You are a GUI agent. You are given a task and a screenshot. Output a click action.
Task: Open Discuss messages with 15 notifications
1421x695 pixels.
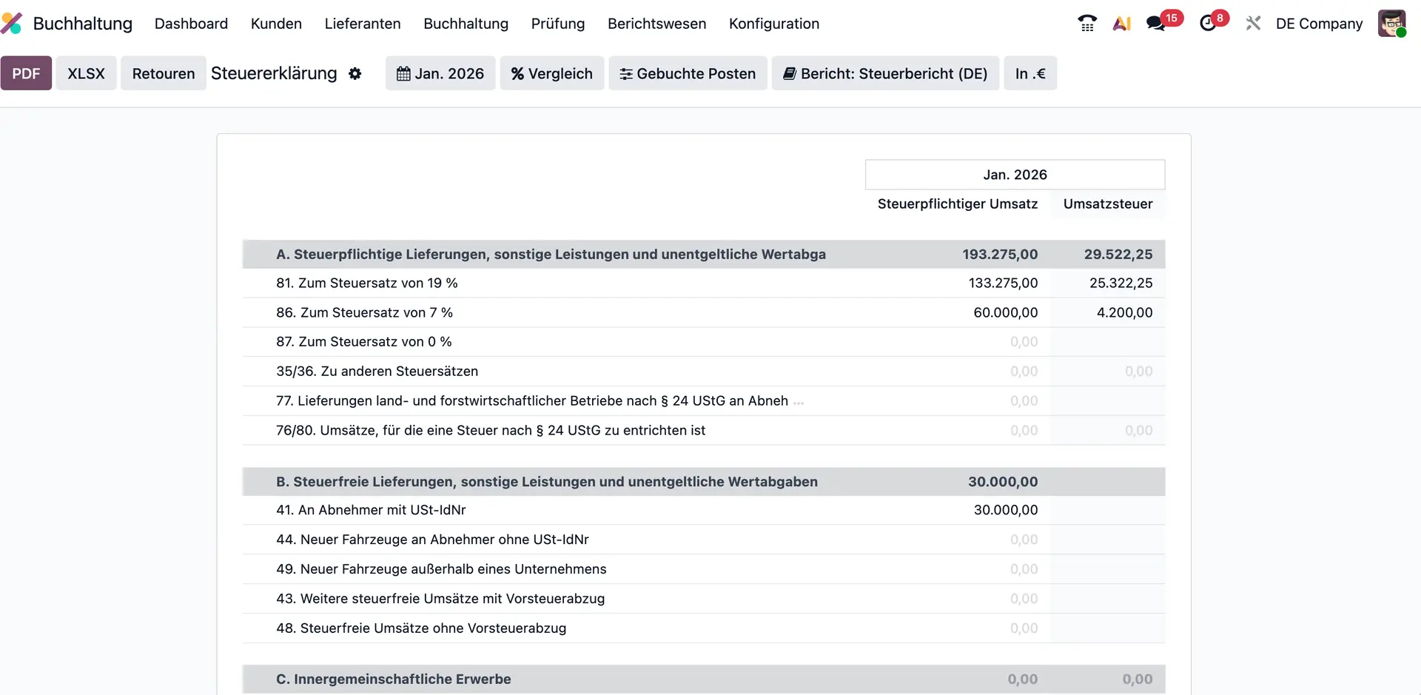(1156, 23)
